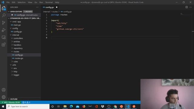Open Chrome from taskbar
The height and width of the screenshot is (109, 194).
[115, 106]
